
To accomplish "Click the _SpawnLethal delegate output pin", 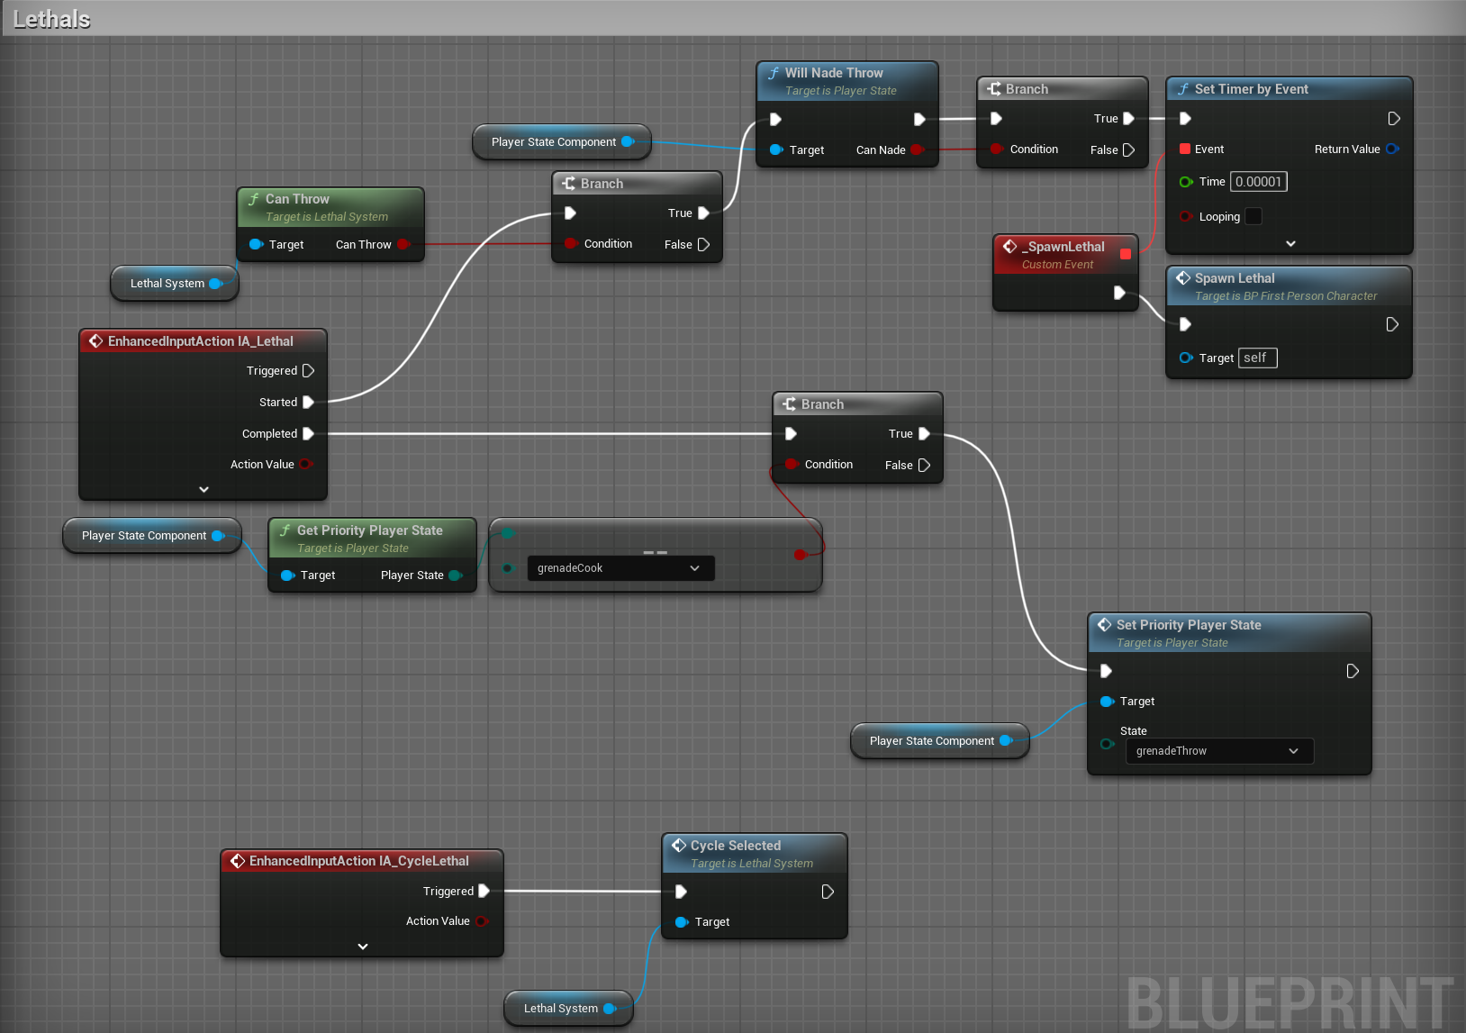I will click(1125, 254).
